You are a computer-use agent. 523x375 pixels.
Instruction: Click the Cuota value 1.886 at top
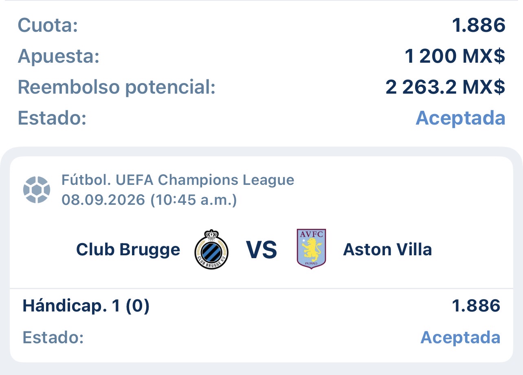[x=479, y=26]
